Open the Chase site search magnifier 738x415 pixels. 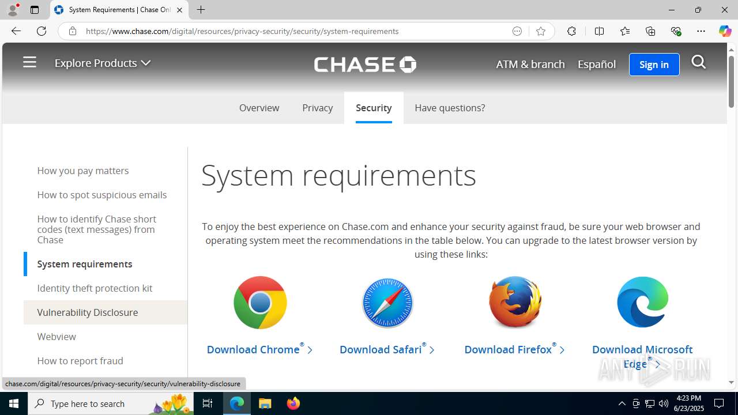(x=698, y=62)
